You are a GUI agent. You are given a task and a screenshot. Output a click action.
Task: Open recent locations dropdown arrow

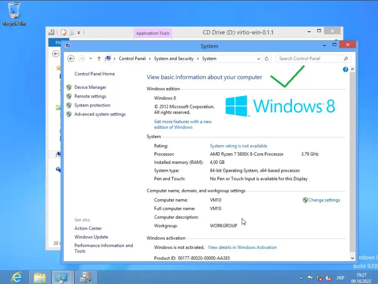pos(91,58)
